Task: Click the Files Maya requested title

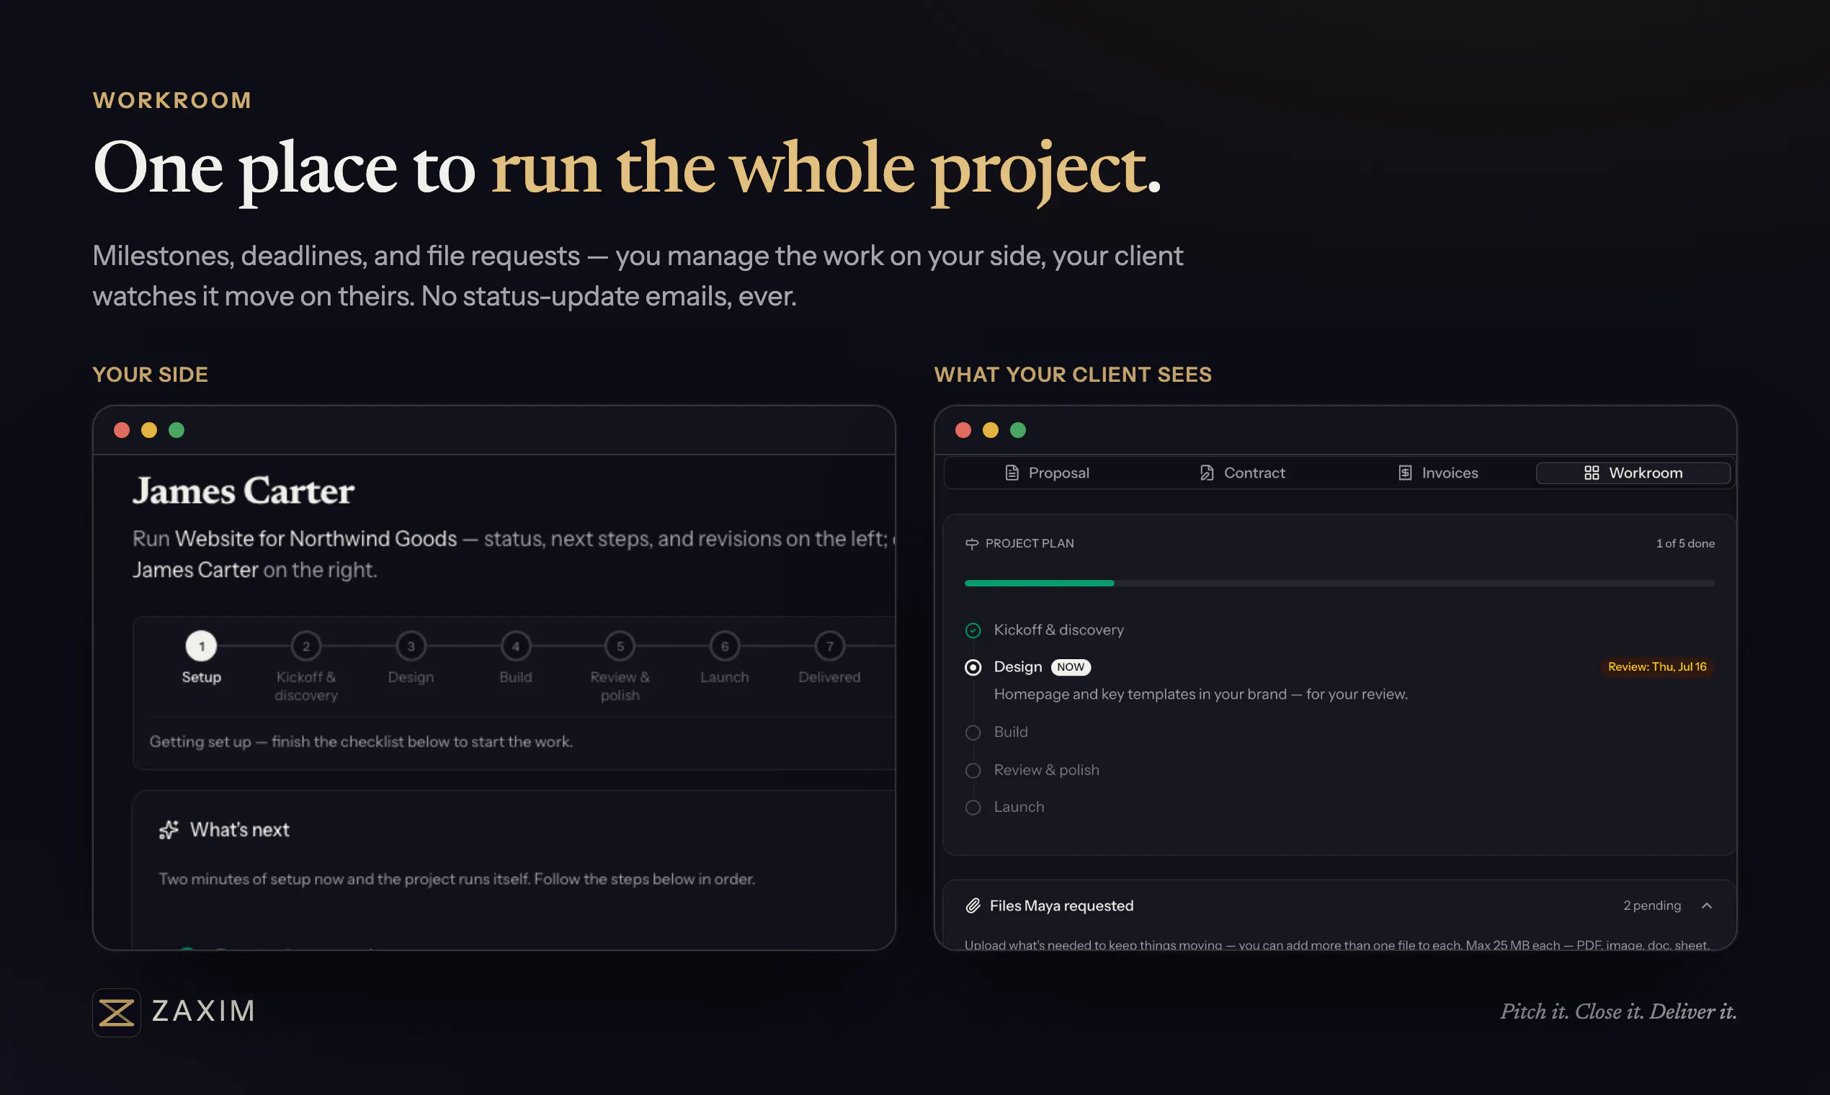Action: pos(1061,906)
